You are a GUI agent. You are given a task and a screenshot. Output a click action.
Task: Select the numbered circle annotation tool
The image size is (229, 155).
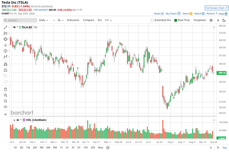(x=5, y=51)
